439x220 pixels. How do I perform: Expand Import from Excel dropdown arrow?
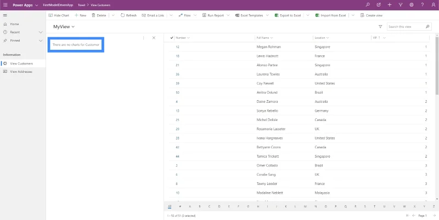click(353, 15)
